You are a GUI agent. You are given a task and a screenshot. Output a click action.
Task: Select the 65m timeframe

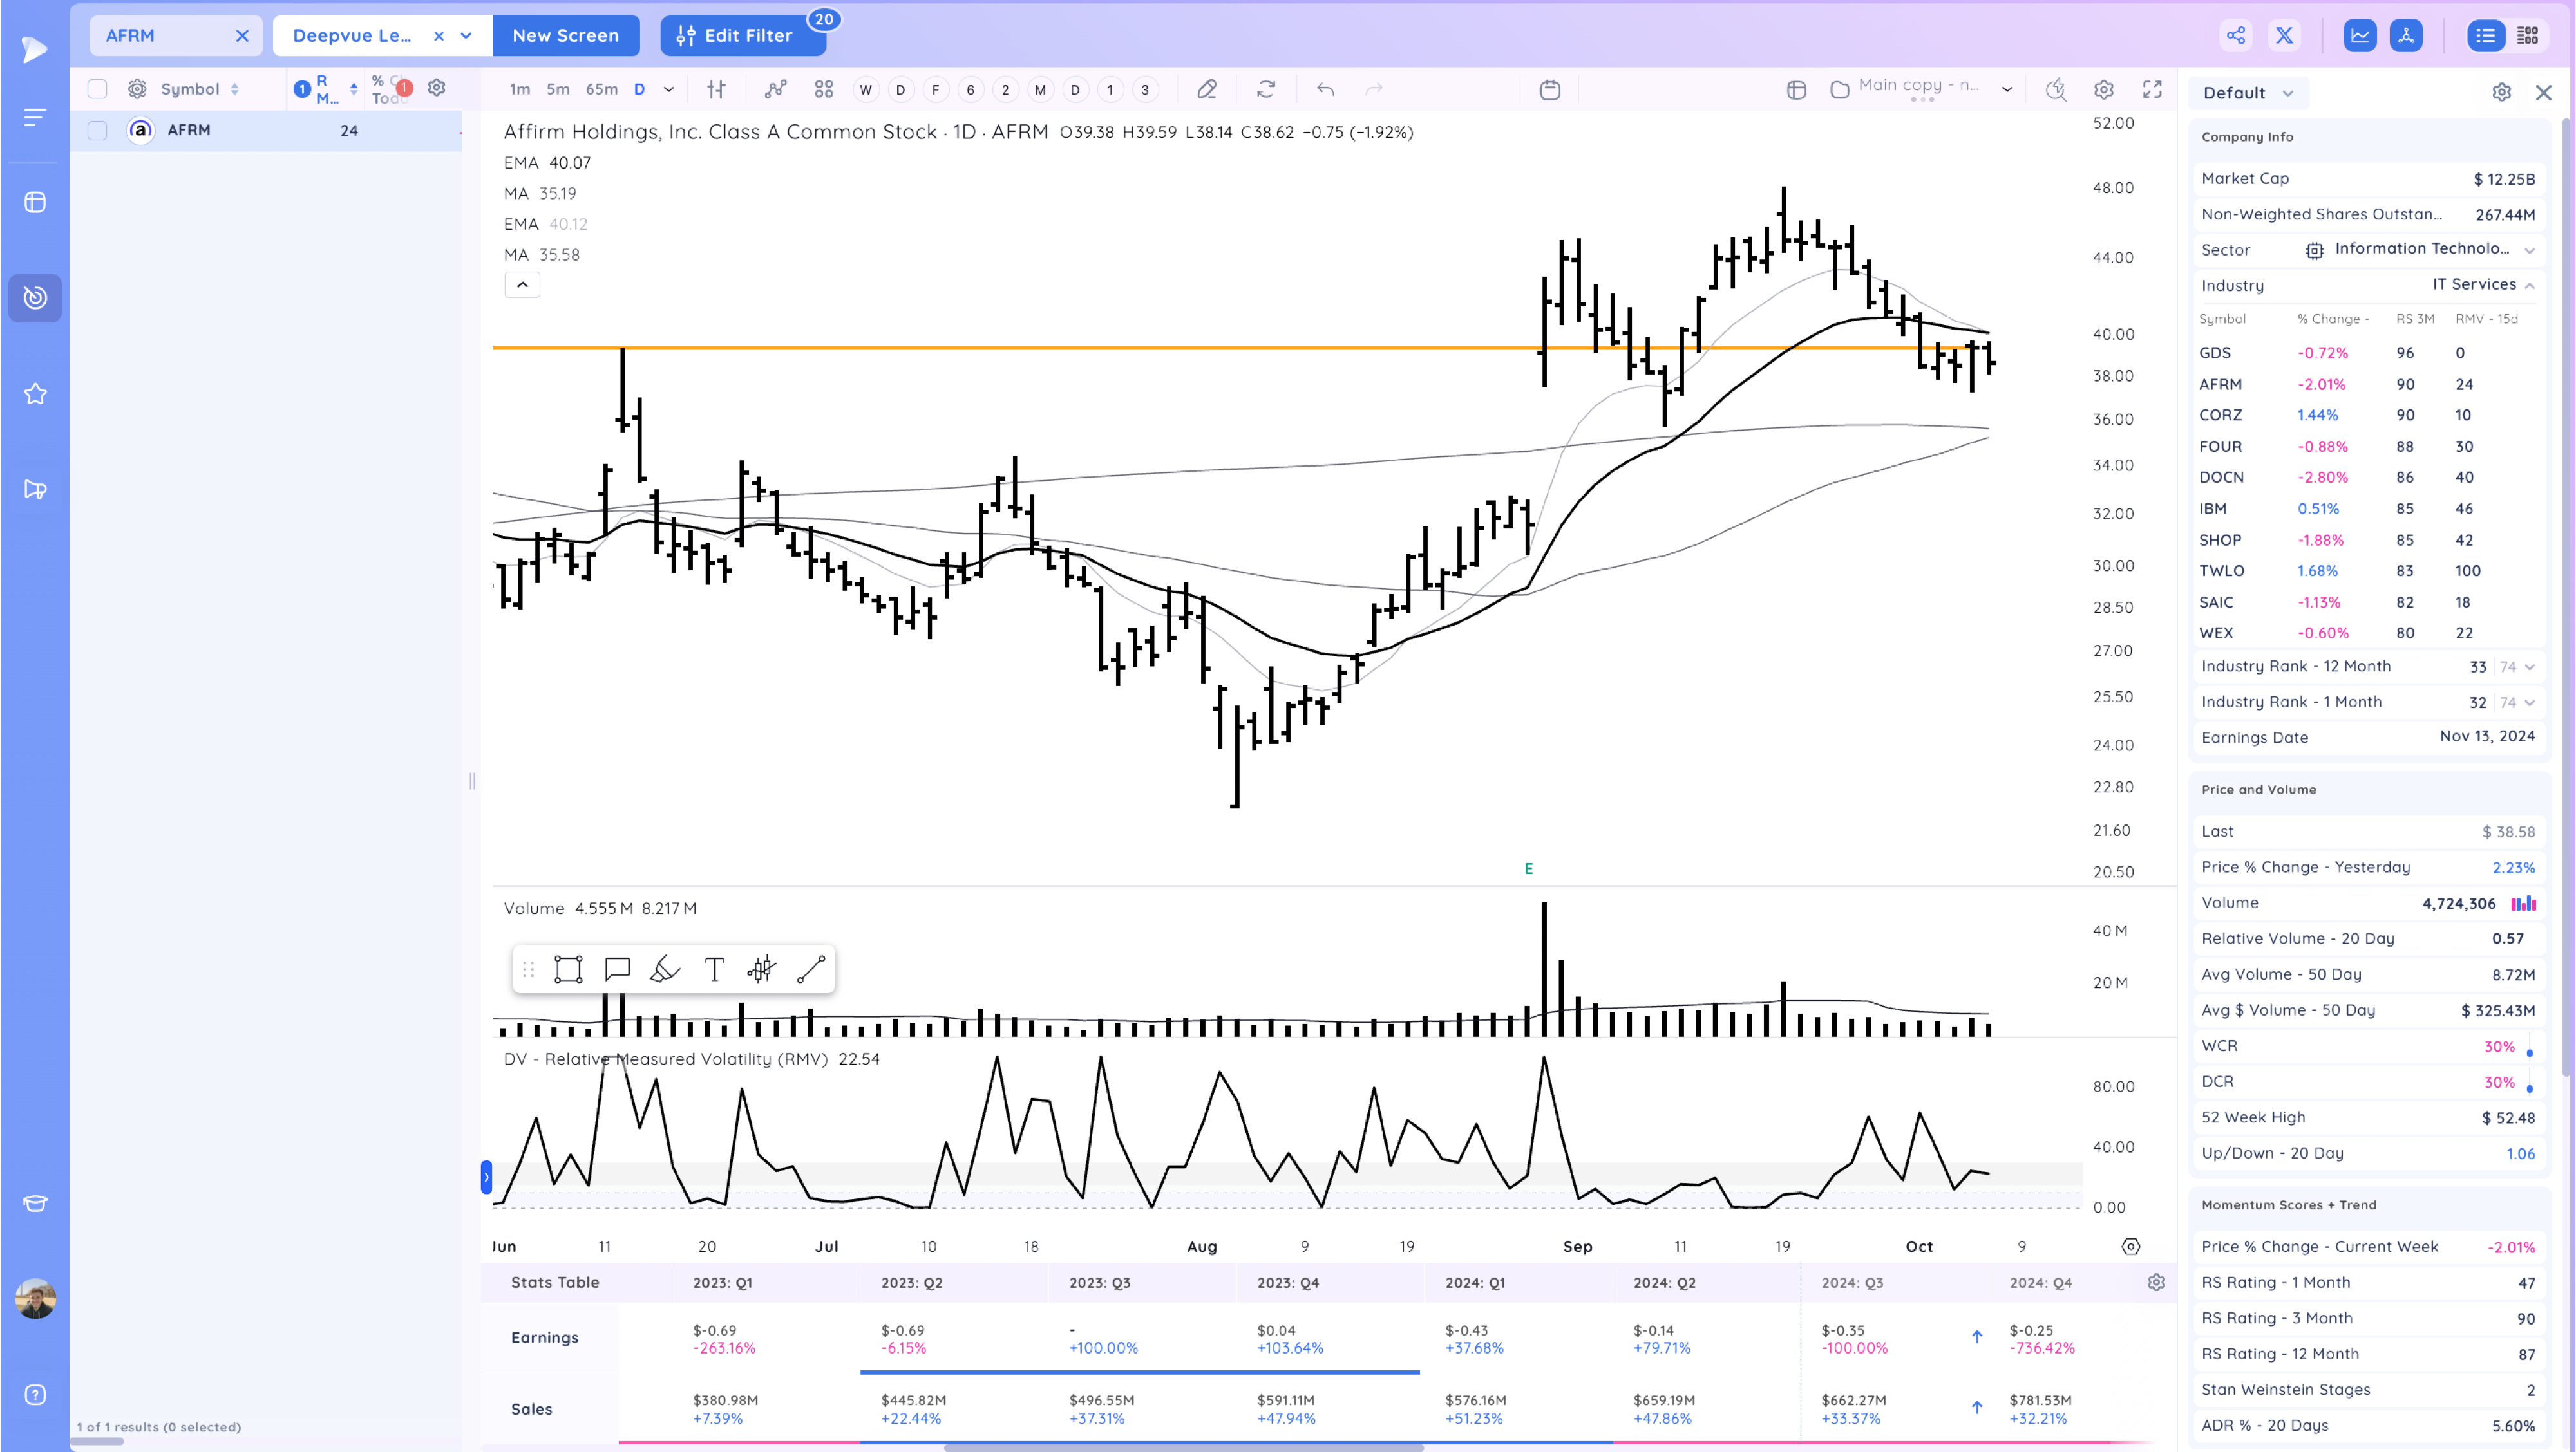point(601,90)
